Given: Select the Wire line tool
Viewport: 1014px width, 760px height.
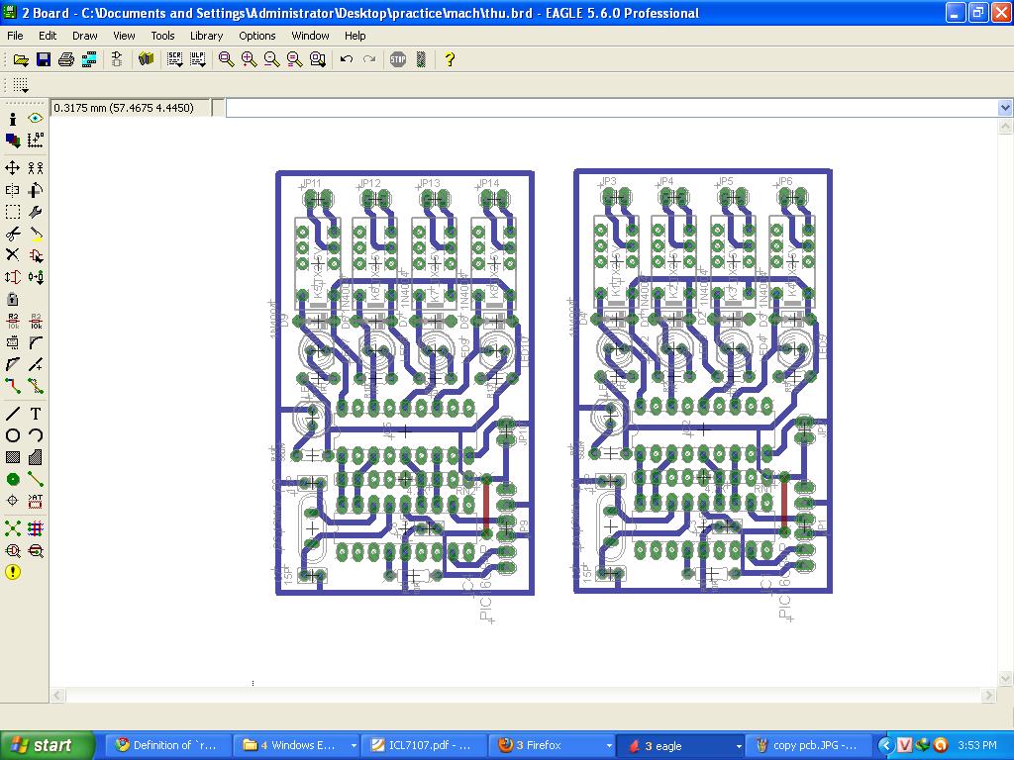Looking at the screenshot, I should click(x=12, y=414).
